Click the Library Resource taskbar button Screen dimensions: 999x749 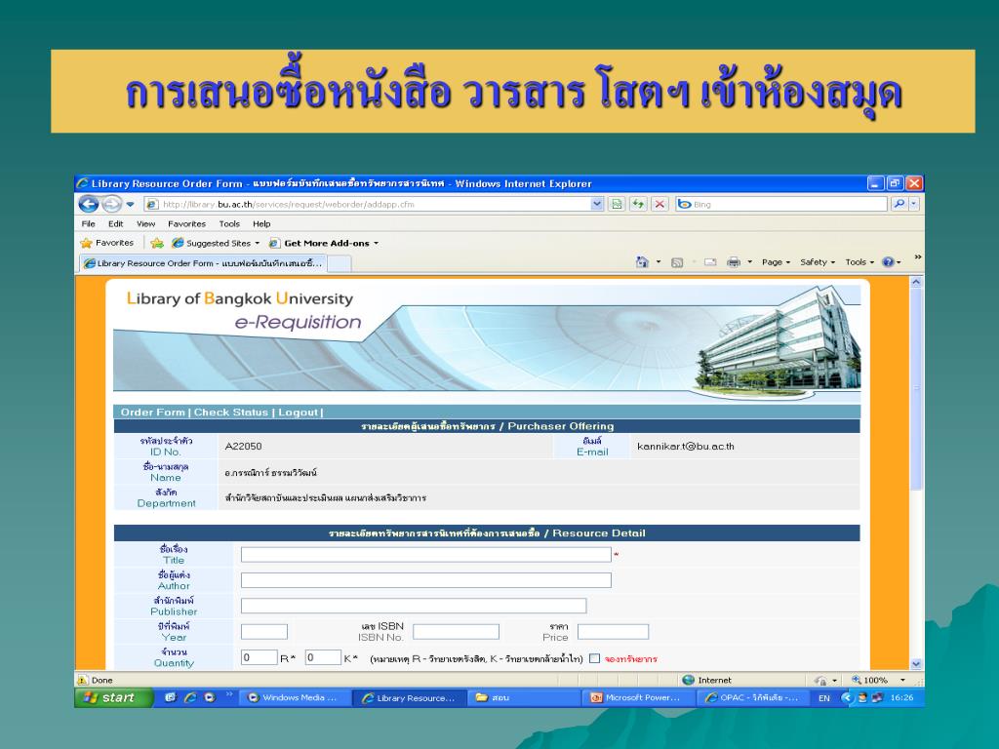pos(410,698)
